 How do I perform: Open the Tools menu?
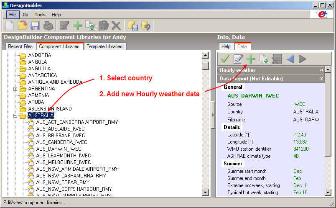(40, 15)
